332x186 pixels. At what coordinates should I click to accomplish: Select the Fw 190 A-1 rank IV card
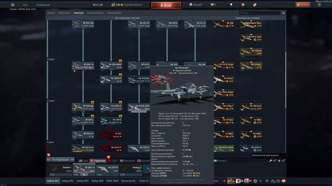pyautogui.click(x=111, y=107)
